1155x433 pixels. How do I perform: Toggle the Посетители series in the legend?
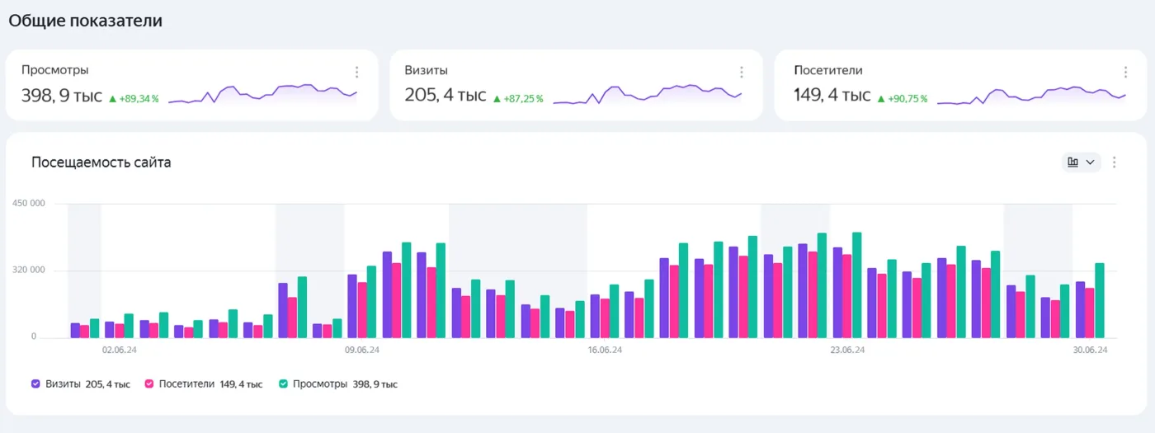click(204, 384)
